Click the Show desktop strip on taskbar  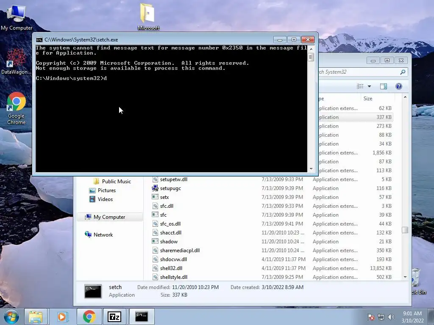431,317
